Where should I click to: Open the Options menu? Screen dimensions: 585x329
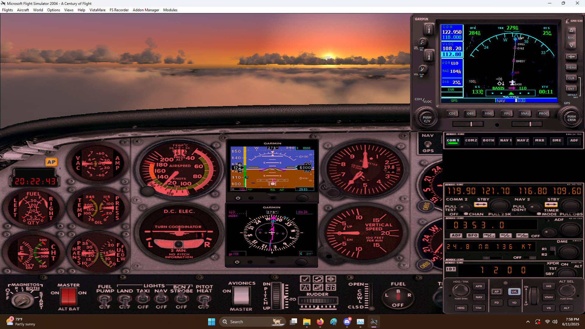pyautogui.click(x=54, y=10)
